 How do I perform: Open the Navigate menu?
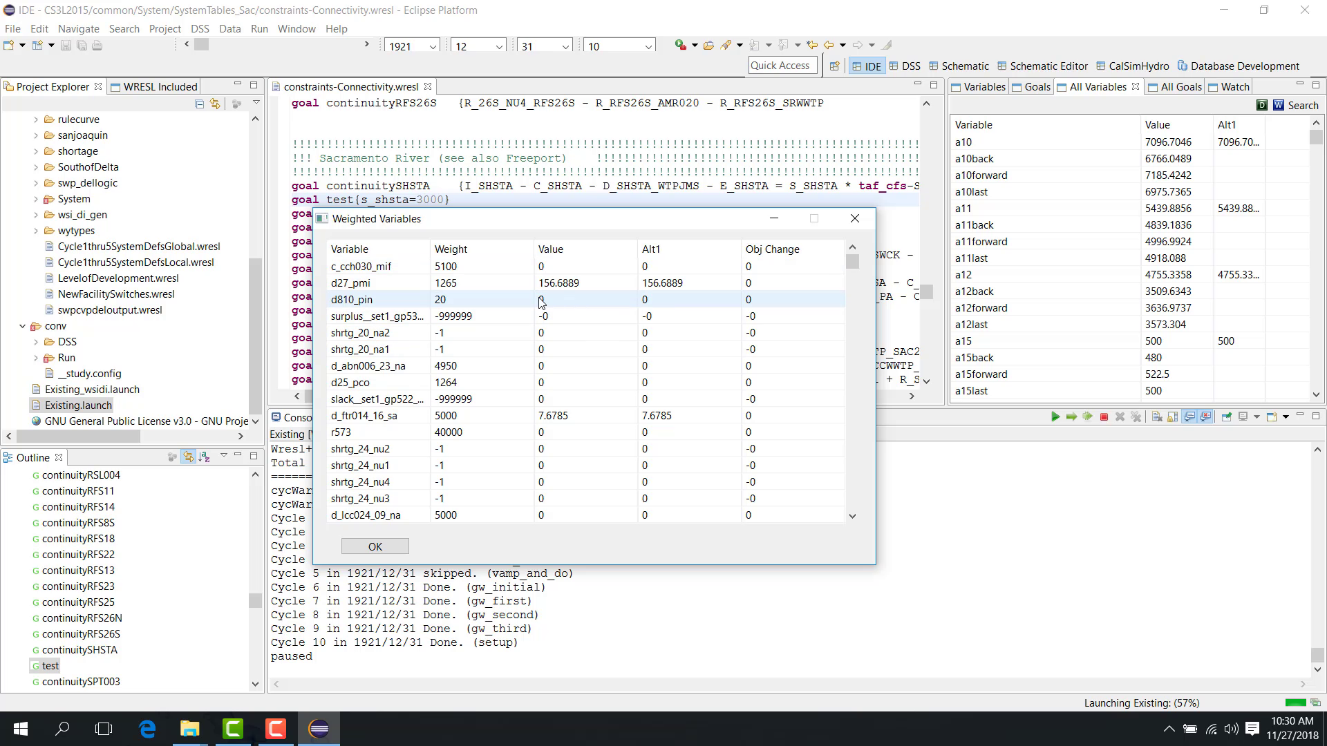tap(78, 28)
